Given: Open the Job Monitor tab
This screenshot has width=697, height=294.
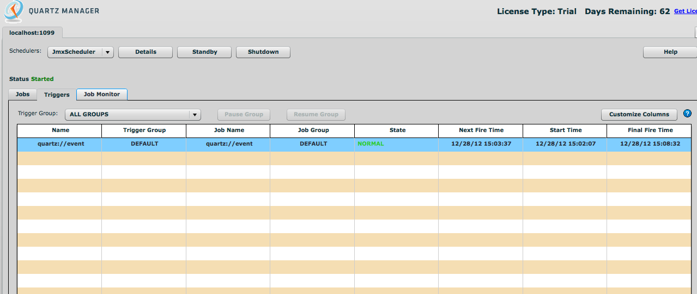Looking at the screenshot, I should coord(102,95).
